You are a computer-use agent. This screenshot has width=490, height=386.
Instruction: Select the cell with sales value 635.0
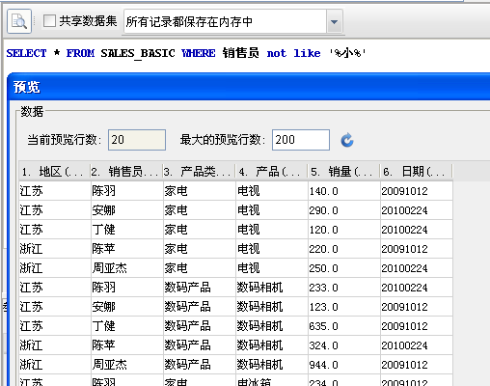tap(344, 326)
